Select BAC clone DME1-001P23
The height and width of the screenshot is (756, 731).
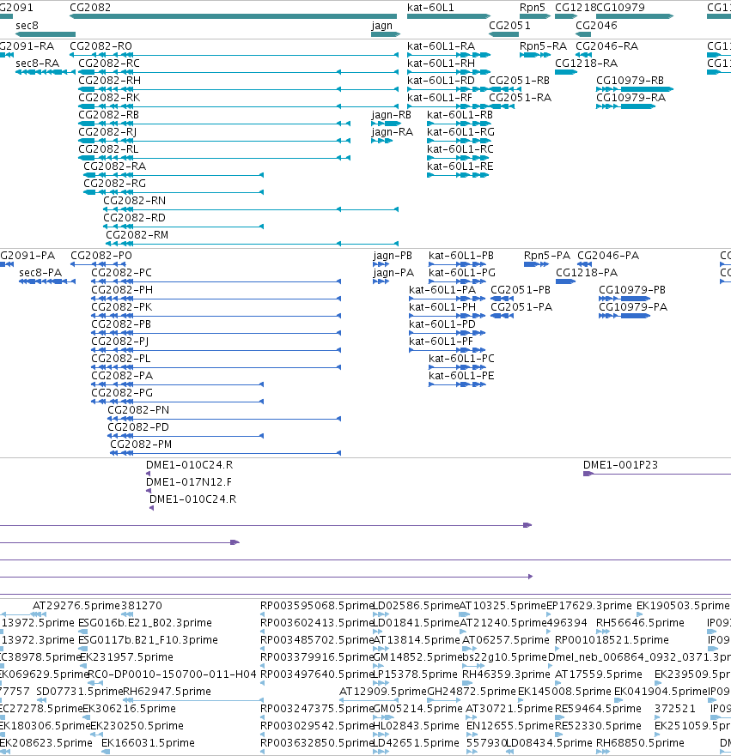pos(657,474)
